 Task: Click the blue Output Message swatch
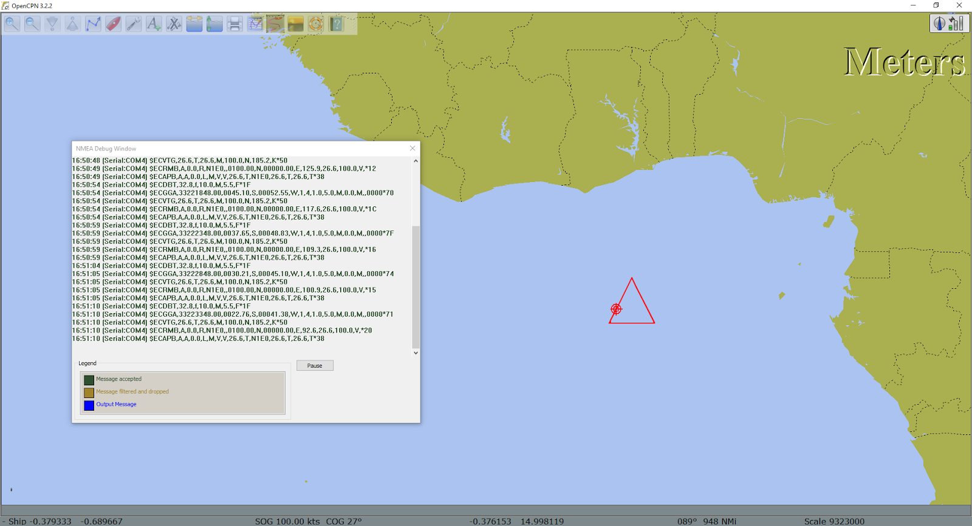89,405
